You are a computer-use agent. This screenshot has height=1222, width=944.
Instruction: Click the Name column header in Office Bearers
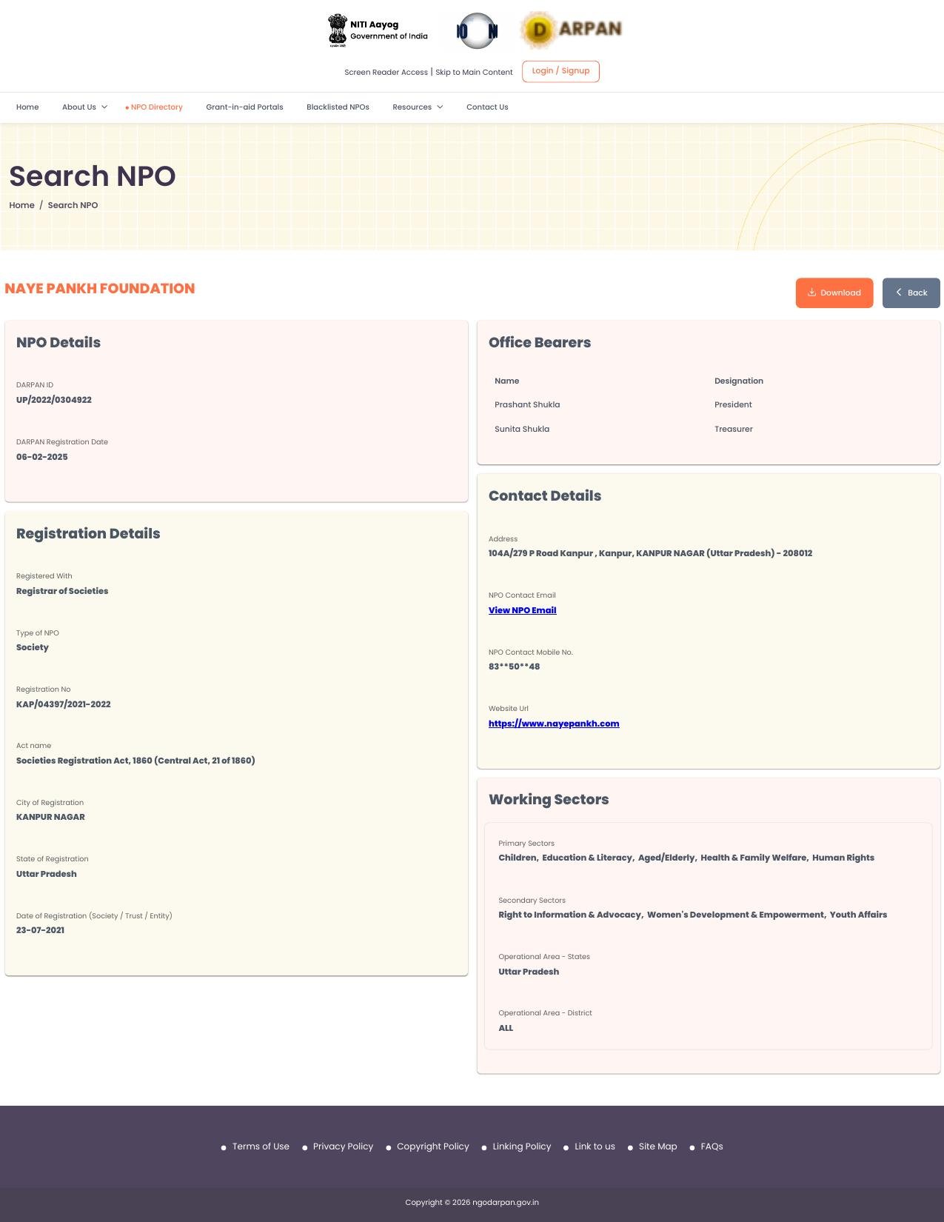click(507, 381)
